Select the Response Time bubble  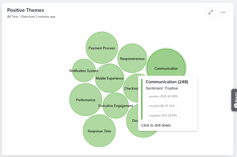click(99, 131)
